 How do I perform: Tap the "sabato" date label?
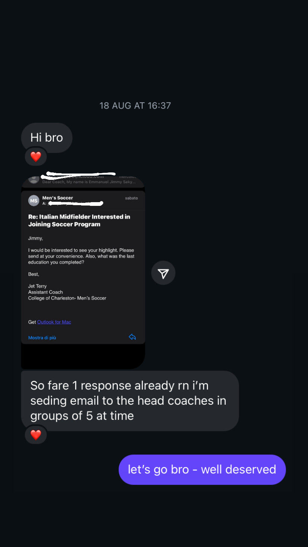131,198
